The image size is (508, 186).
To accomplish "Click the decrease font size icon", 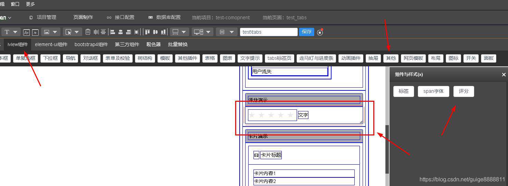I will point(35,32).
